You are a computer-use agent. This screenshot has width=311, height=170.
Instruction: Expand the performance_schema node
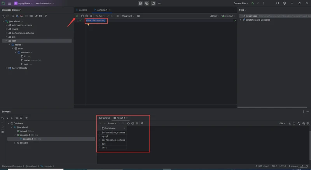point(6,33)
